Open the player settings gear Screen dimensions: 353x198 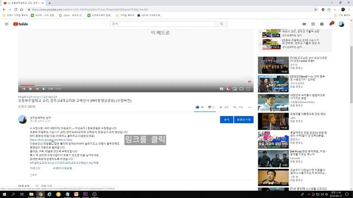[228, 89]
